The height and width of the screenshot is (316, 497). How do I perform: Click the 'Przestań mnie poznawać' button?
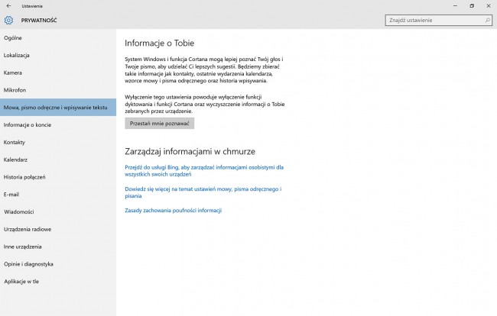[160, 124]
